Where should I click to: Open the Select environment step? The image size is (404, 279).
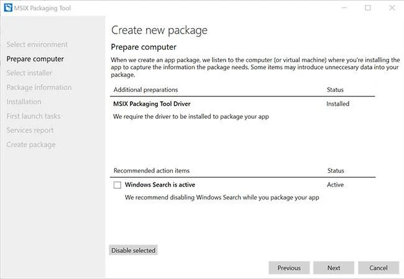click(37, 45)
